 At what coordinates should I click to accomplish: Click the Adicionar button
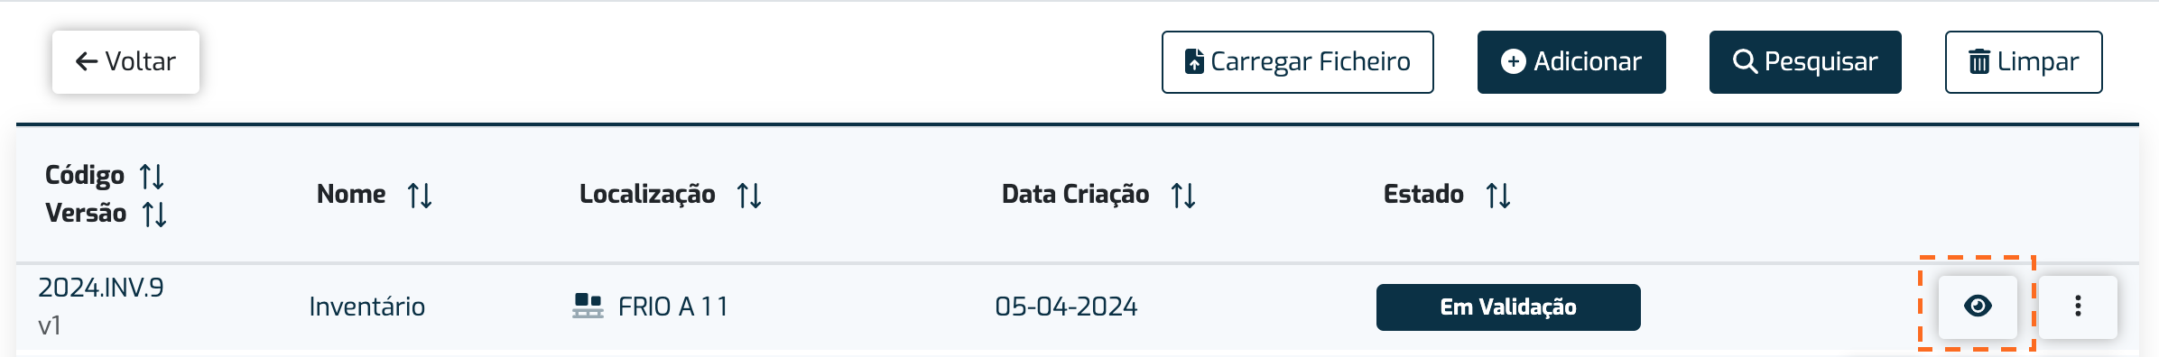click(1571, 62)
